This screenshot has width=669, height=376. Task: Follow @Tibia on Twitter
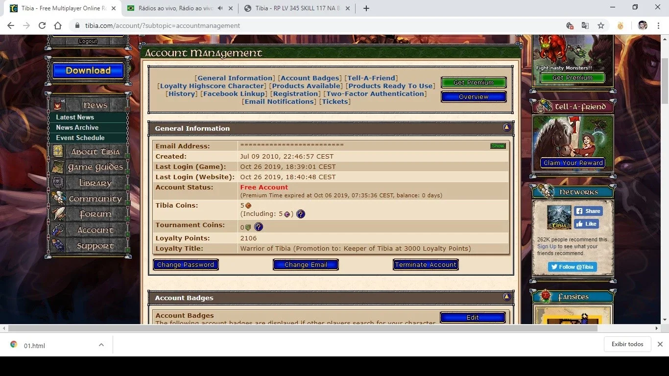tap(573, 267)
